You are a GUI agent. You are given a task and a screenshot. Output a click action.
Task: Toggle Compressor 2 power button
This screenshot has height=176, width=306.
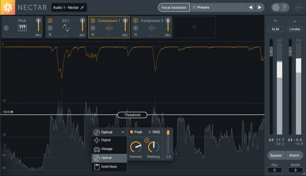click(x=136, y=21)
